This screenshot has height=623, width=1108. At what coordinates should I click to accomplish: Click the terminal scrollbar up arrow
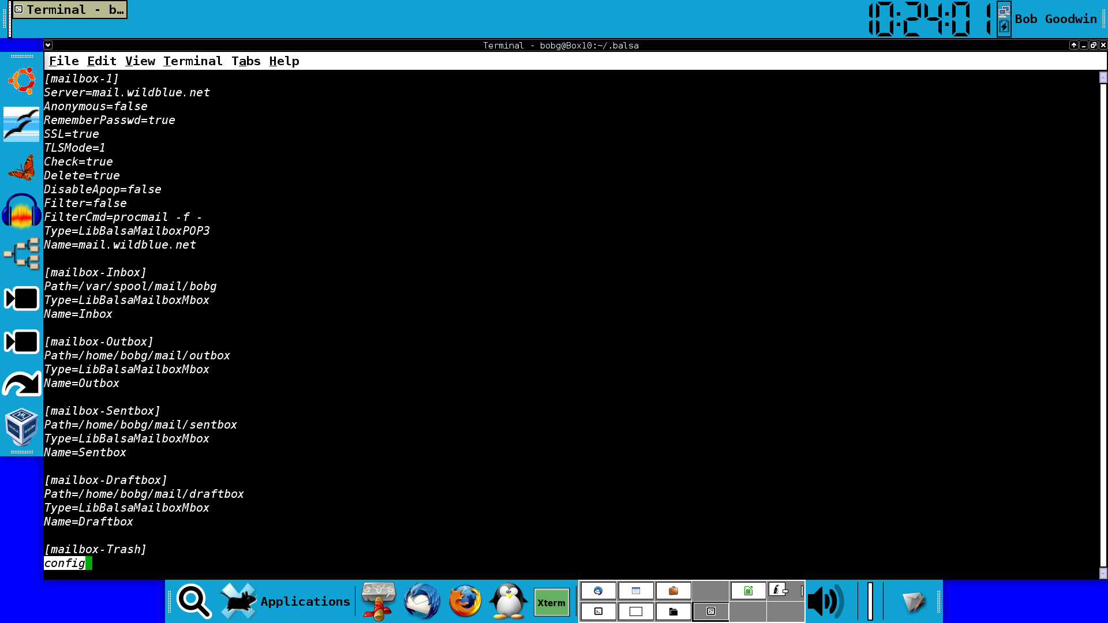[x=1103, y=77]
